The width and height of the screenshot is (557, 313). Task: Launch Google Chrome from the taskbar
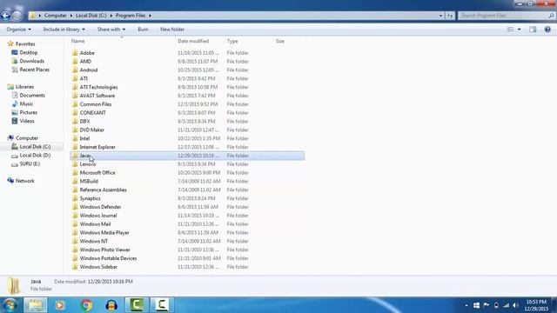pyautogui.click(x=86, y=305)
